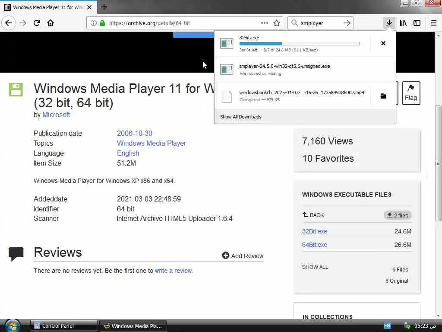This screenshot has width=442, height=332.
Task: Open the 2006-10-30 publication date link
Action: (135, 133)
